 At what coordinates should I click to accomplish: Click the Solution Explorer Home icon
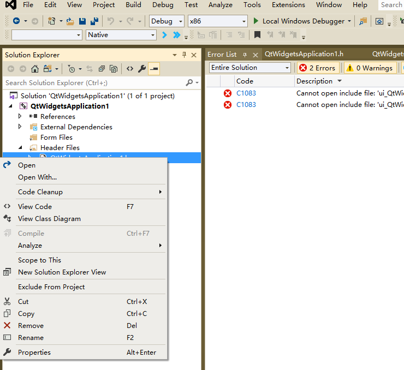point(35,69)
